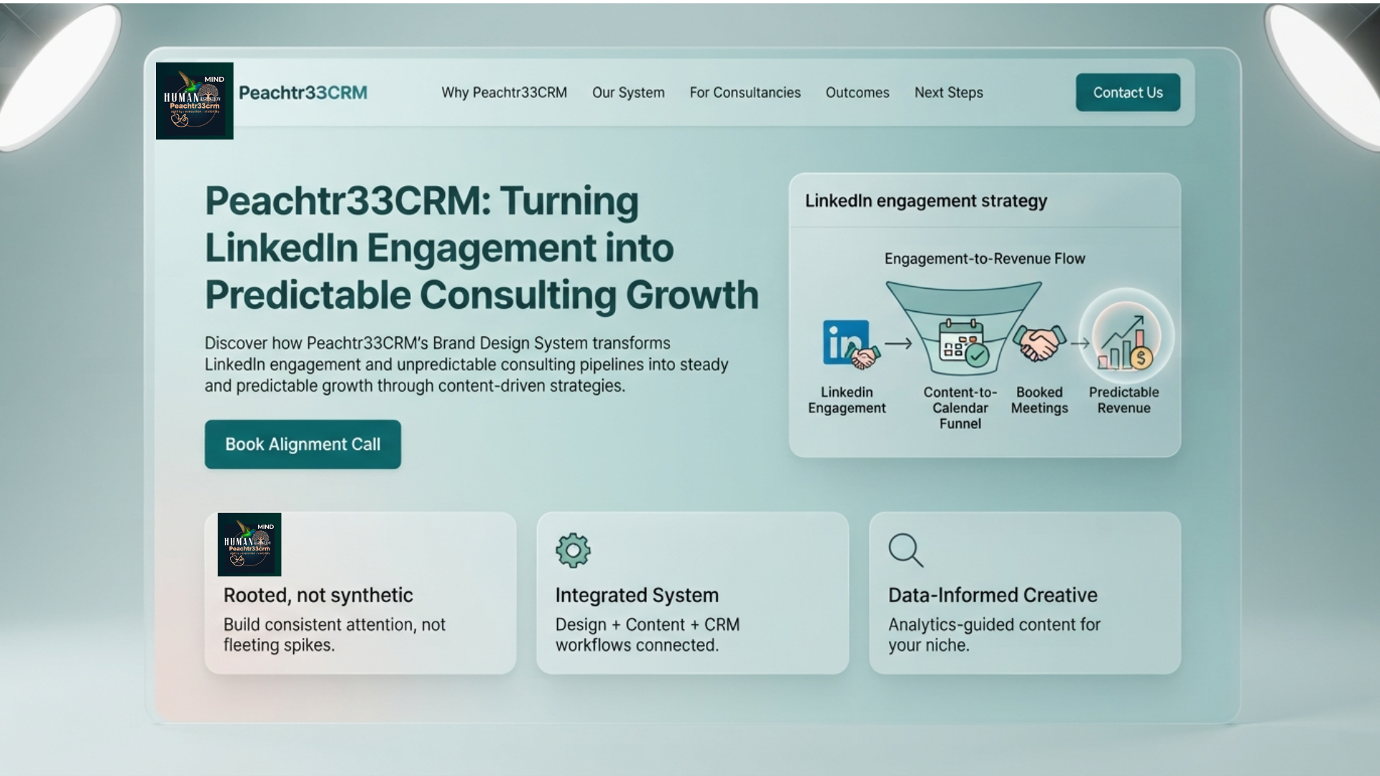Navigate to Next Steps section

pyautogui.click(x=949, y=93)
